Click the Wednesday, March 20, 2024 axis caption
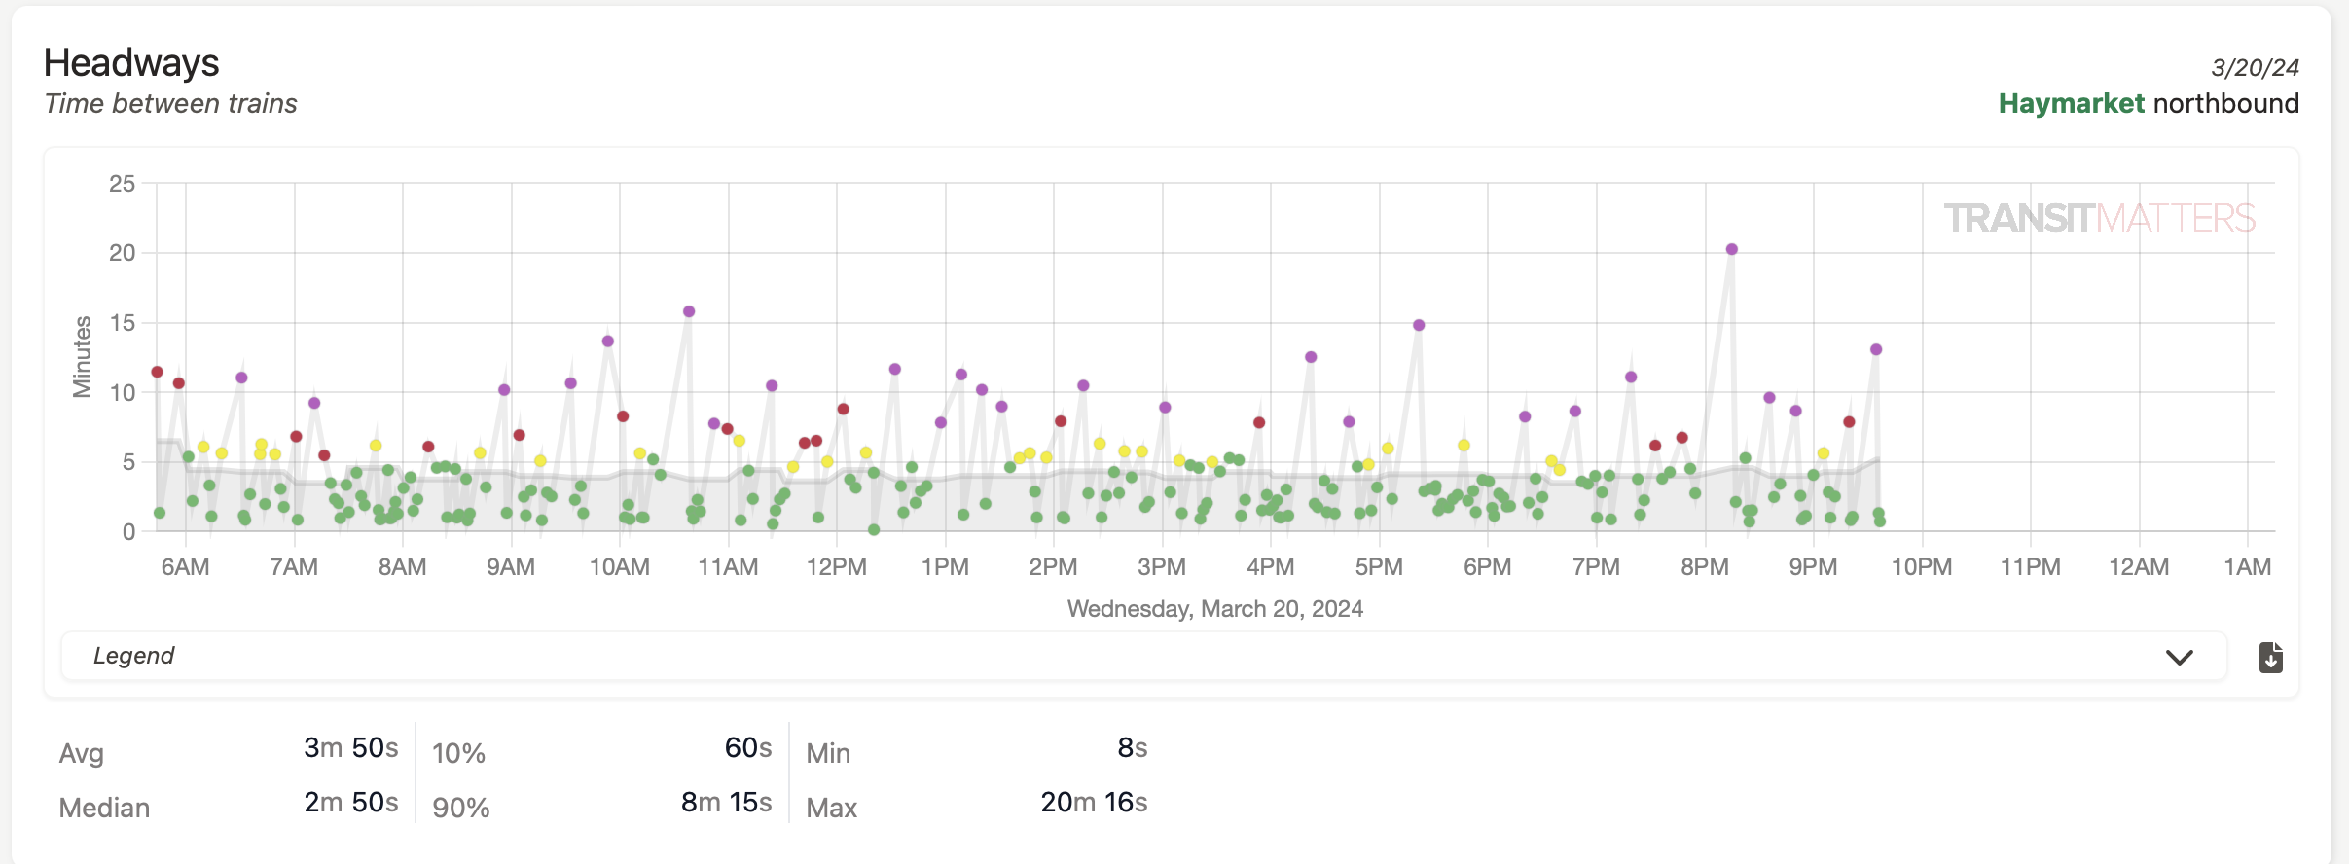Viewport: 2349px width, 864px height. [1214, 609]
